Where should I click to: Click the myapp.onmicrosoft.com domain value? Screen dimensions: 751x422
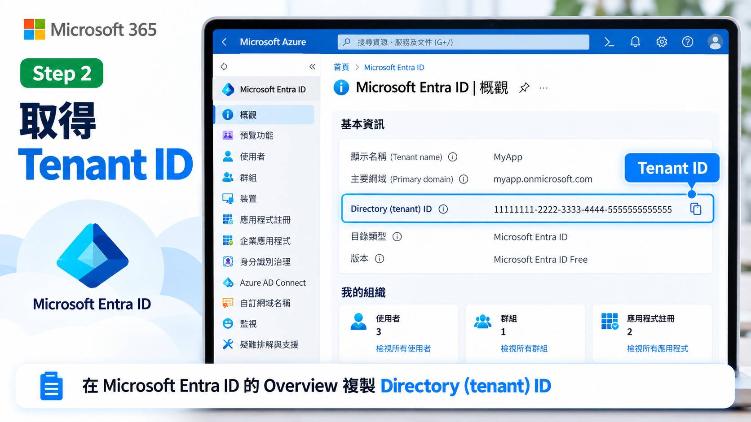click(543, 179)
